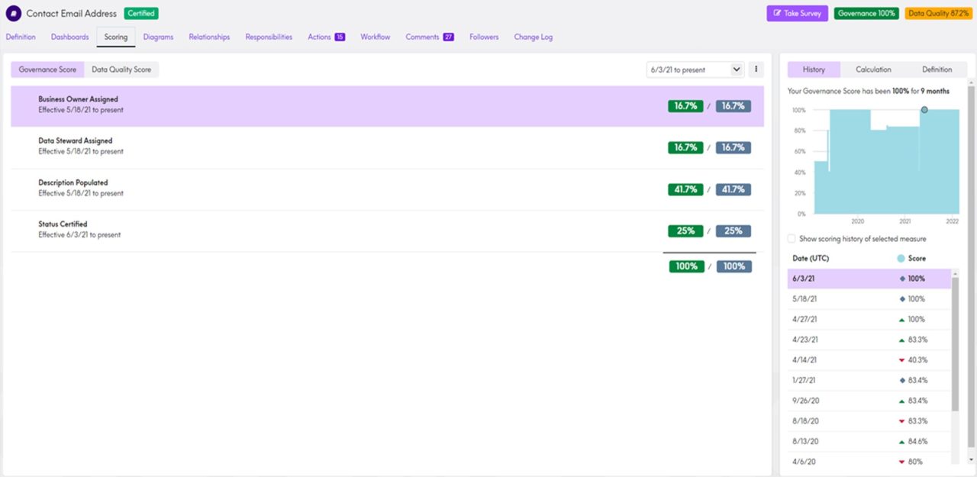Go to the Relationships tab
The image size is (977, 477).
pos(209,37)
